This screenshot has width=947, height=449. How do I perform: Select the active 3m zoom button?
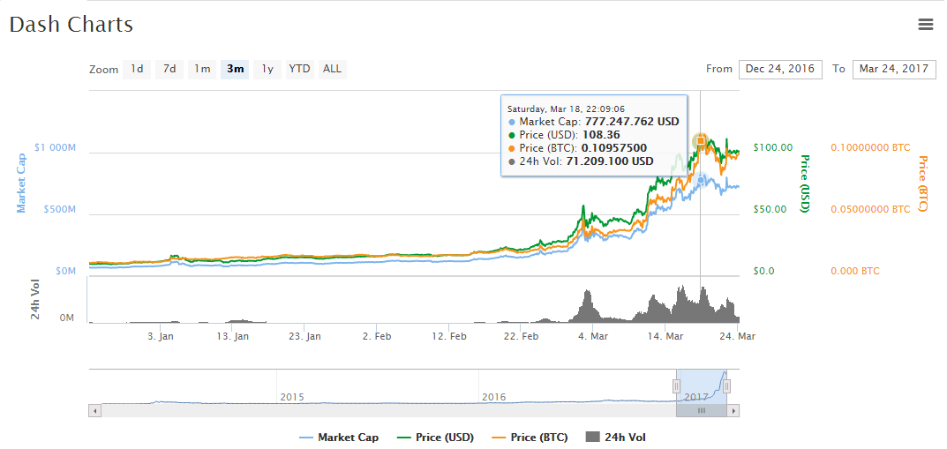235,69
